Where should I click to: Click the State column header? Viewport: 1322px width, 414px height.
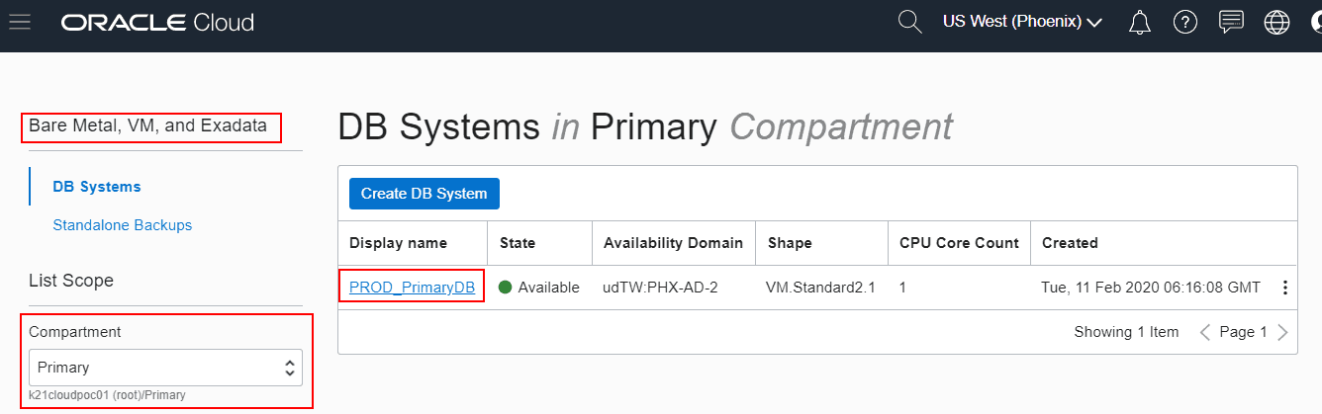pos(518,243)
